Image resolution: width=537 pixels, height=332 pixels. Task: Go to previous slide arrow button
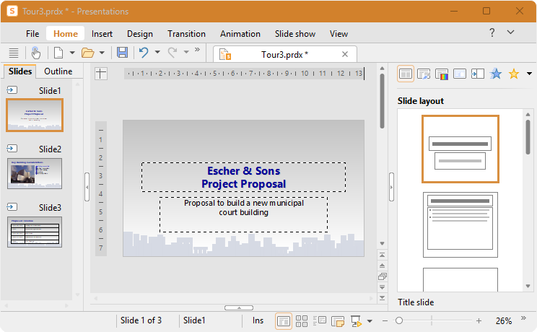coord(383,266)
